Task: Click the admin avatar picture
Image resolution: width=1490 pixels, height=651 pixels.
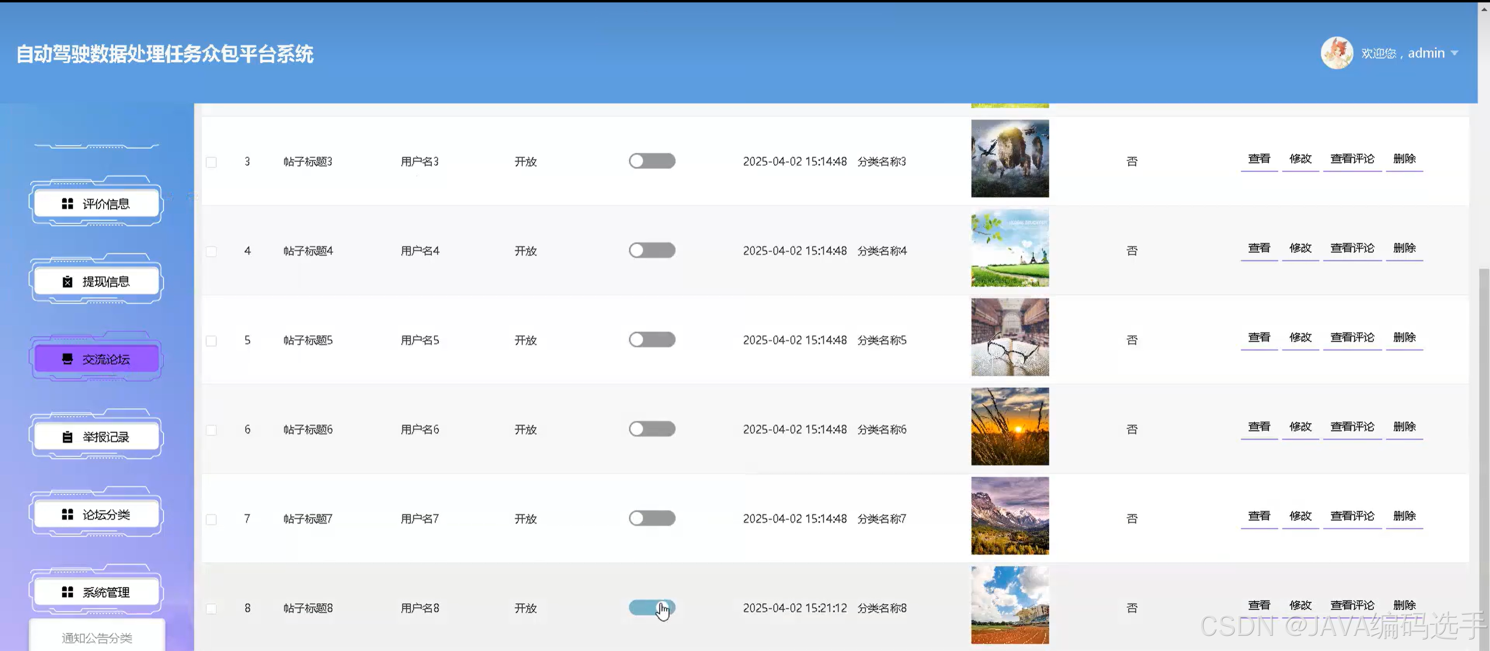Action: (1336, 53)
